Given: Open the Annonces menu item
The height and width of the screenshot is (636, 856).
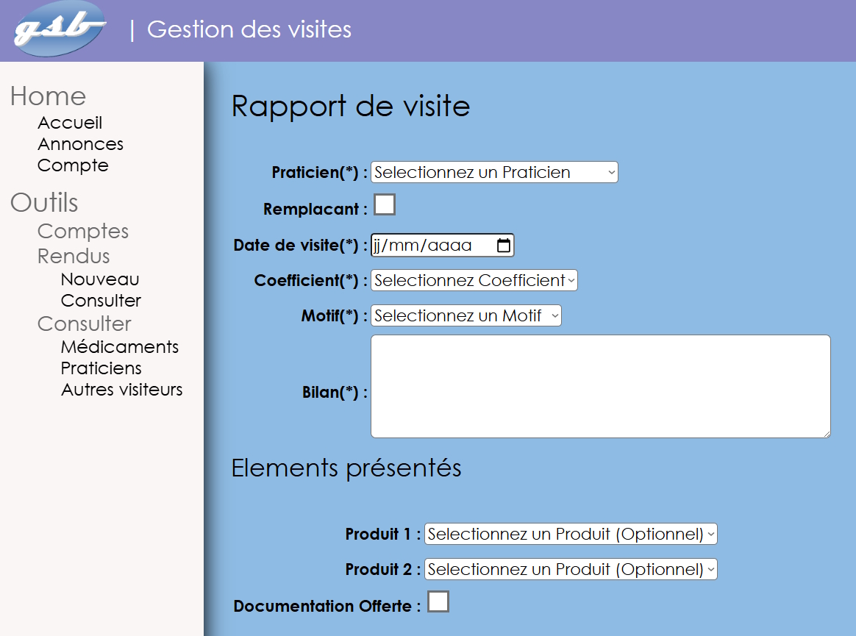Looking at the screenshot, I should (x=80, y=144).
